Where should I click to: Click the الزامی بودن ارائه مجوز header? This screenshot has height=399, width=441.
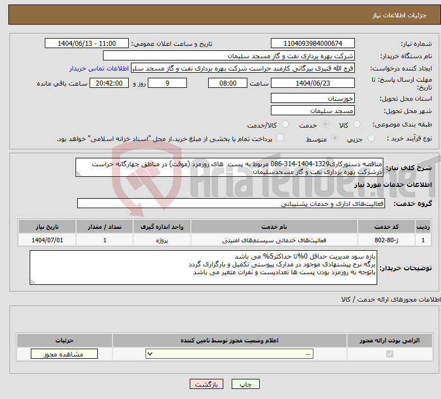[x=390, y=340]
